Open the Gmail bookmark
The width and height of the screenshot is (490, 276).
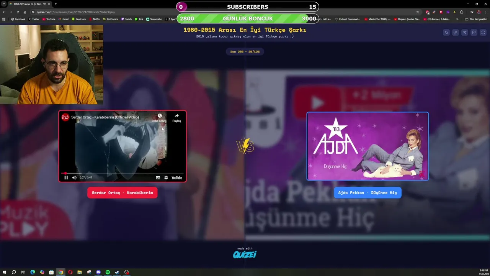coord(64,19)
